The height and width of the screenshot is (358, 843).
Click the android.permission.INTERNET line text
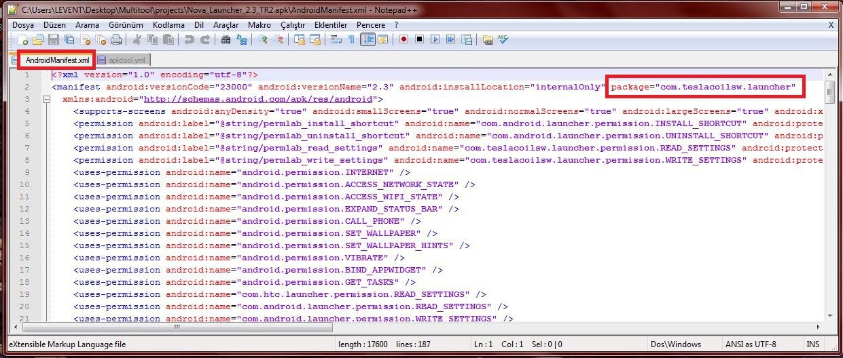coord(242,172)
